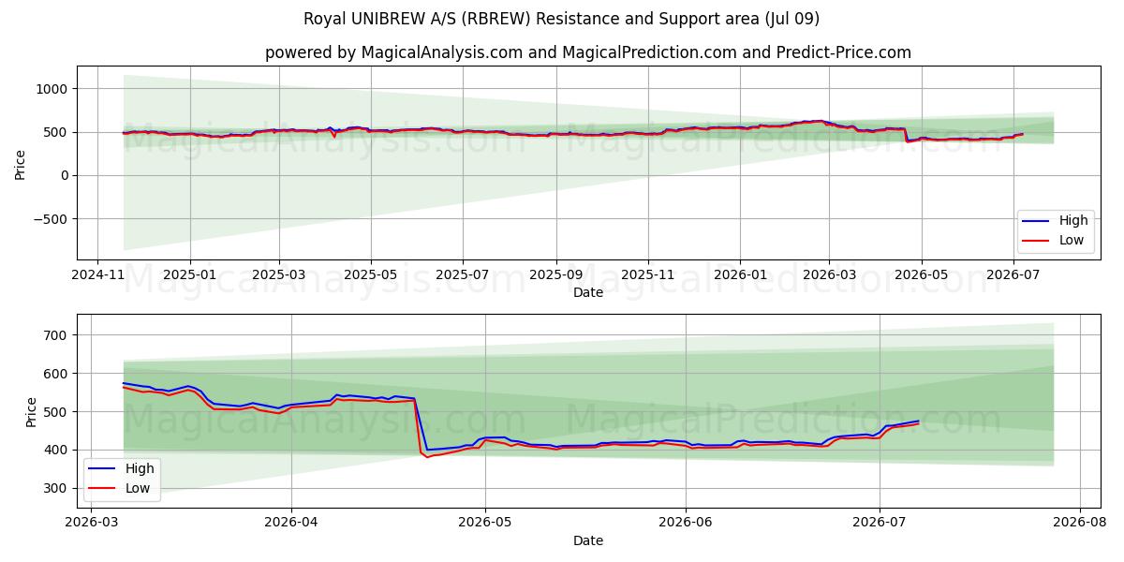Click the bottom chart x-axis label '2026-06'
This screenshot has width=1124, height=562.
coord(687,523)
